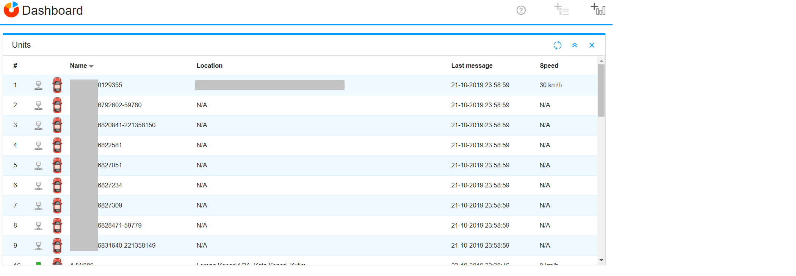796x276 pixels.
Task: Click red car icon in row 5
Action: pyautogui.click(x=57, y=165)
